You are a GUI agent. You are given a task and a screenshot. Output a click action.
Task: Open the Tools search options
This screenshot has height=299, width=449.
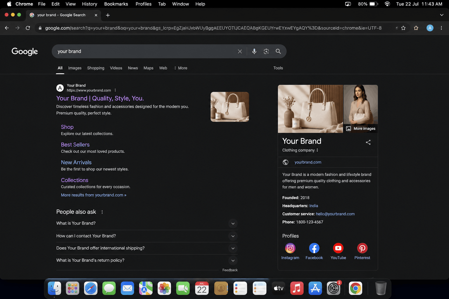(278, 68)
